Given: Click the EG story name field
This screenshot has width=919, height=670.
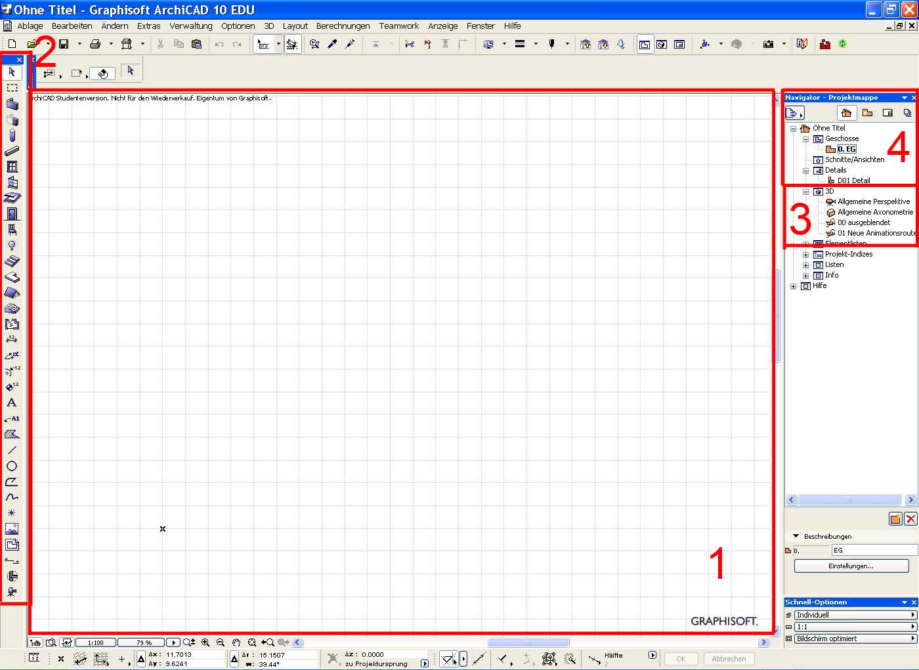Looking at the screenshot, I should coord(874,550).
